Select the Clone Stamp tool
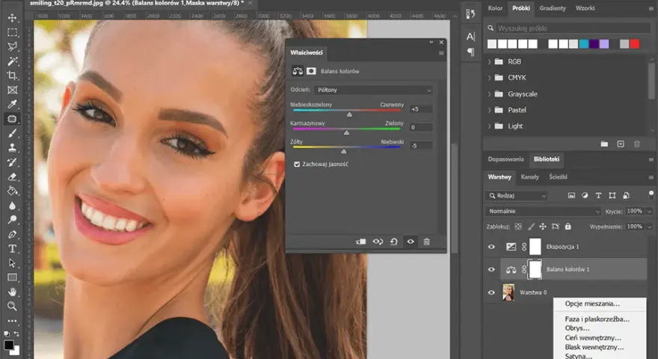The width and height of the screenshot is (658, 359). [x=12, y=148]
